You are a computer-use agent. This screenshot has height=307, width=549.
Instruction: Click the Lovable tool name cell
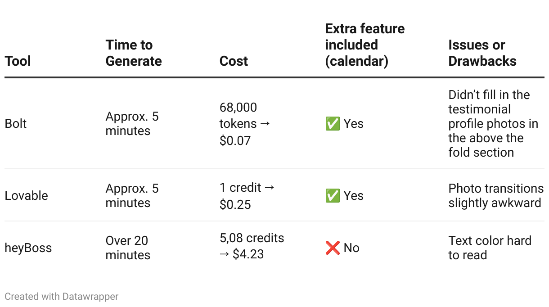[x=27, y=196]
